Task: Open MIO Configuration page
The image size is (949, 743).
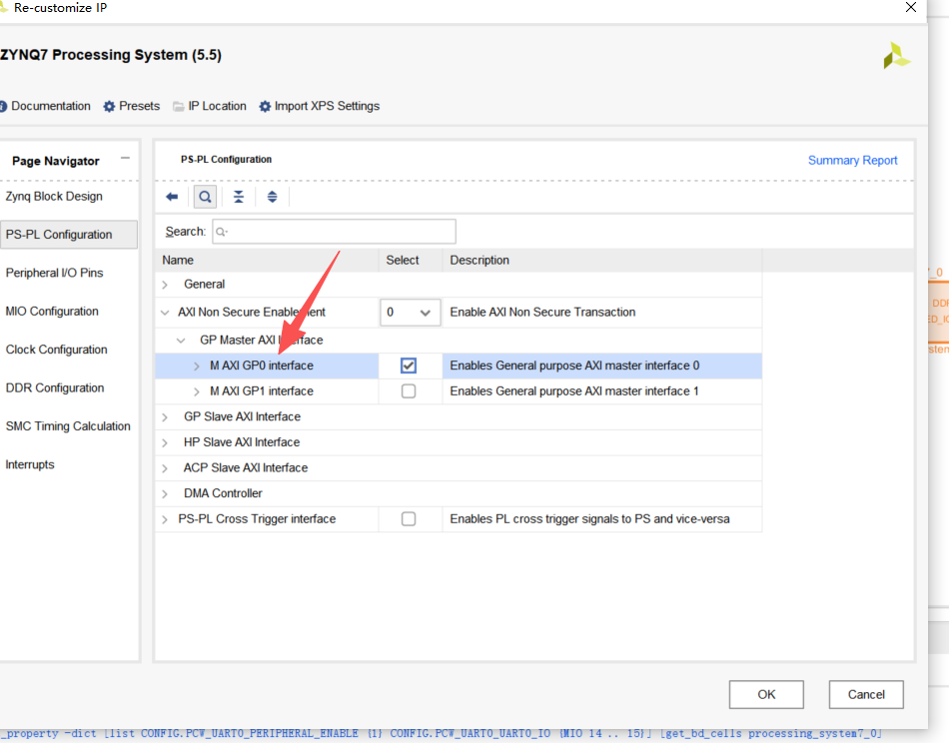Action: (x=52, y=312)
